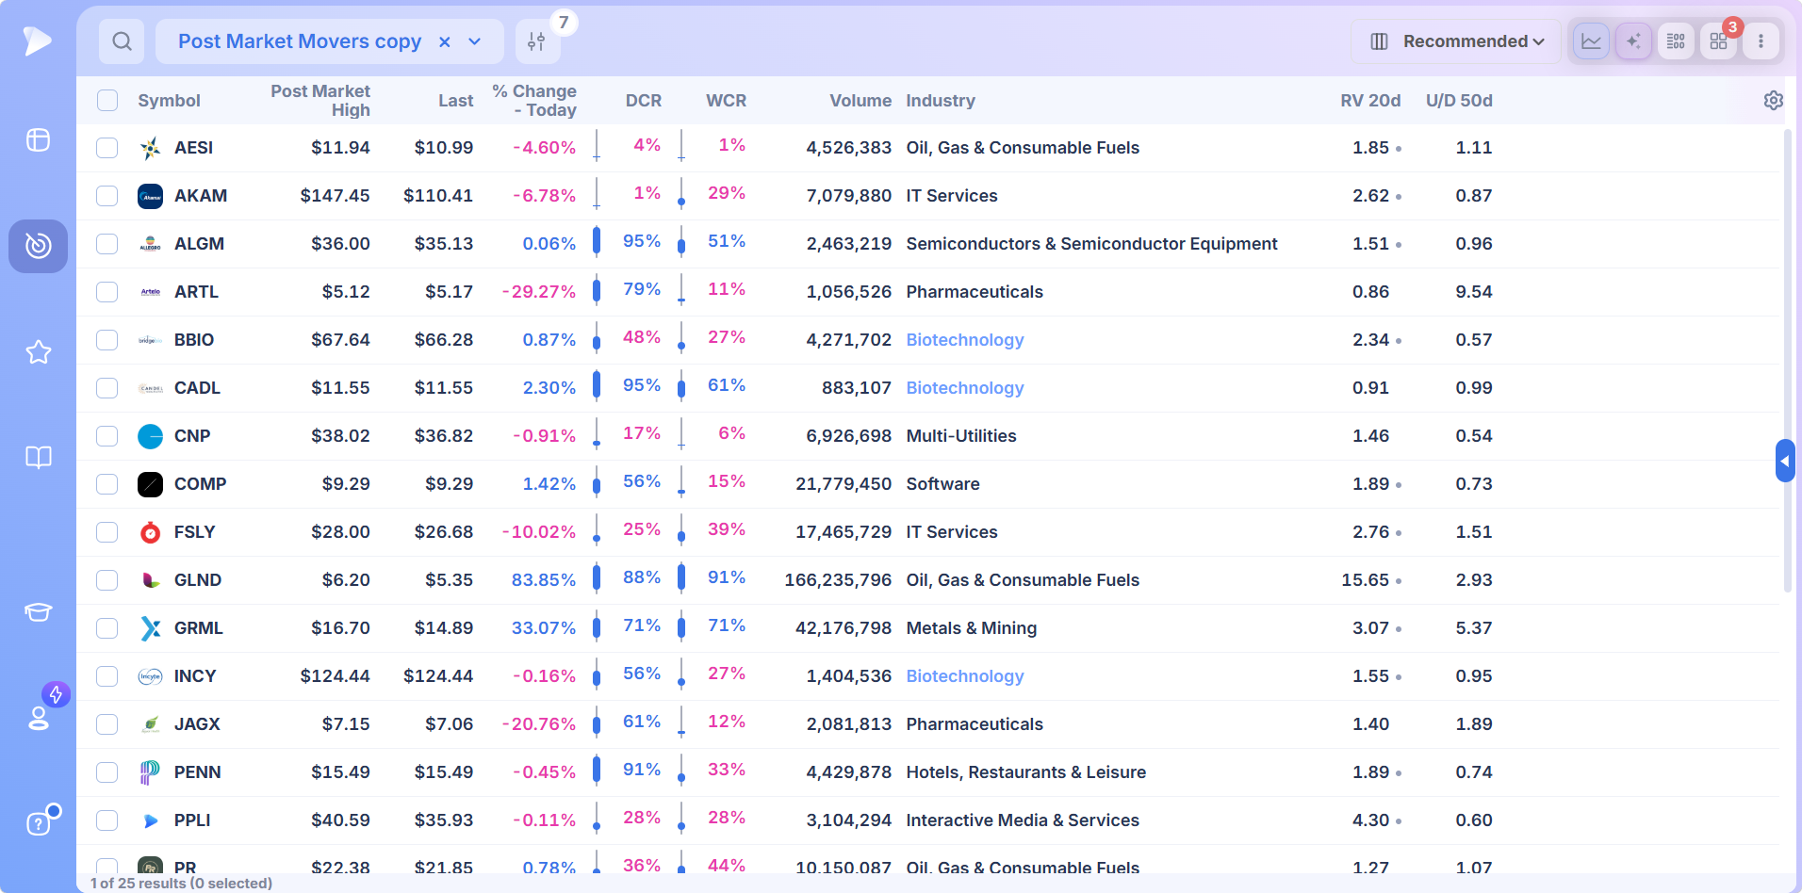
Task: Open the grid widgets icon with badge
Action: click(x=1718, y=41)
